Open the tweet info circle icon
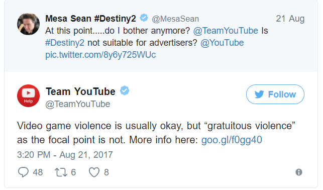This screenshot has height=190, width=323. click(299, 172)
